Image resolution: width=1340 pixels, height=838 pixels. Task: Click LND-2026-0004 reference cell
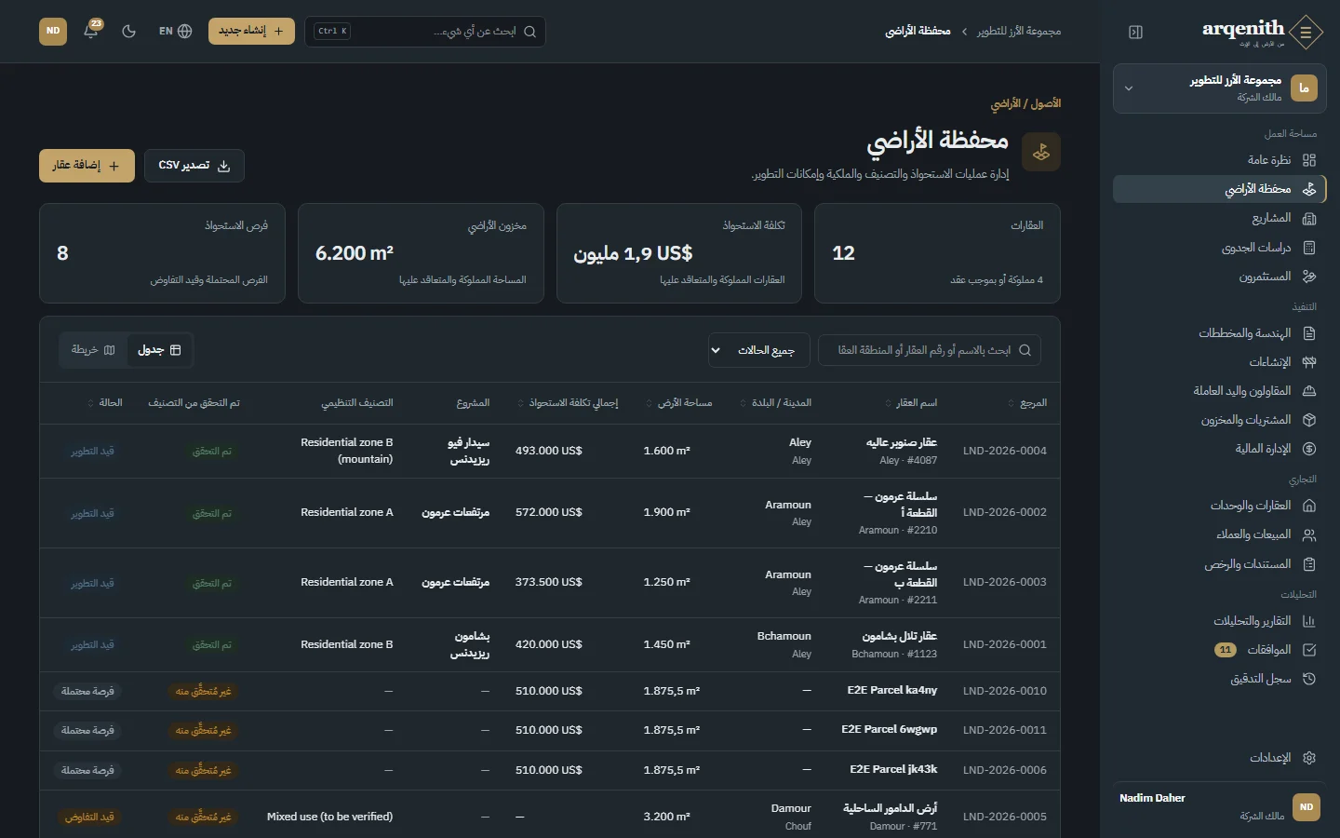pyautogui.click(x=1005, y=451)
